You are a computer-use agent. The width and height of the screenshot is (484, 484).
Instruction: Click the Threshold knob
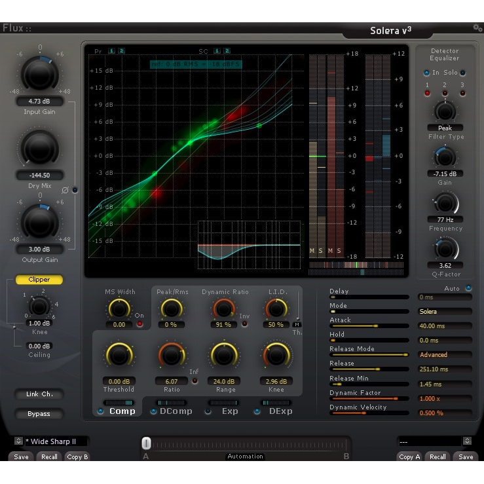click(x=119, y=355)
